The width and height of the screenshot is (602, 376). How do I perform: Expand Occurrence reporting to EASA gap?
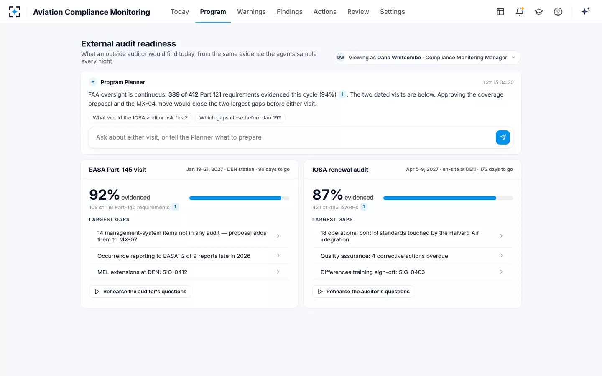pos(189,256)
